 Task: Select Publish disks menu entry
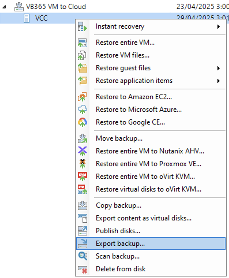118,231
